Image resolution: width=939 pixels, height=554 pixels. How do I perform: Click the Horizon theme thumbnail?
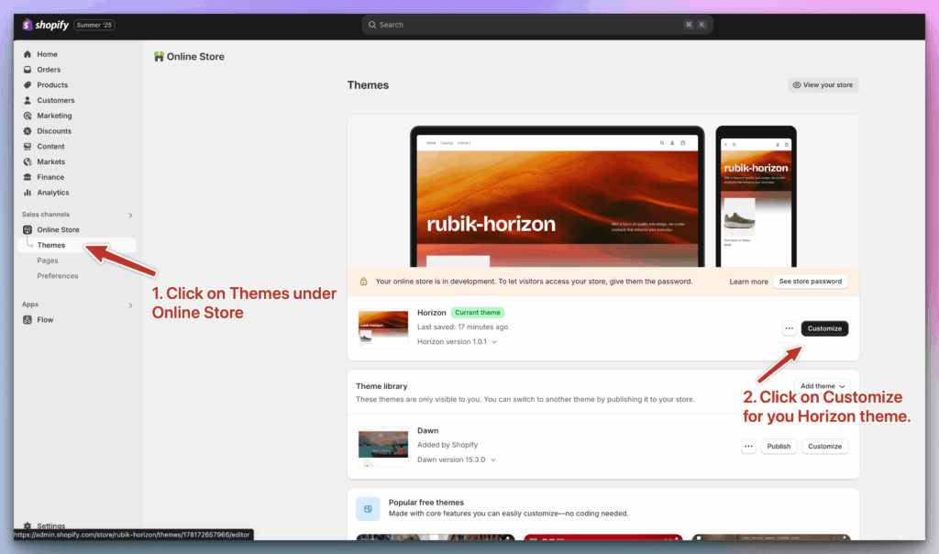point(383,328)
